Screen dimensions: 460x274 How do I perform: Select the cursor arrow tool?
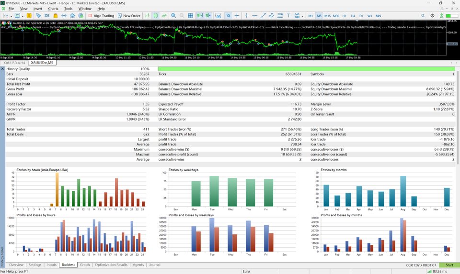228,15
